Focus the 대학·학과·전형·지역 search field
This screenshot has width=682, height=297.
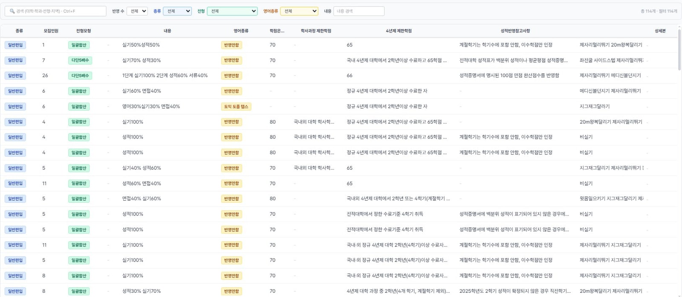pyautogui.click(x=55, y=11)
